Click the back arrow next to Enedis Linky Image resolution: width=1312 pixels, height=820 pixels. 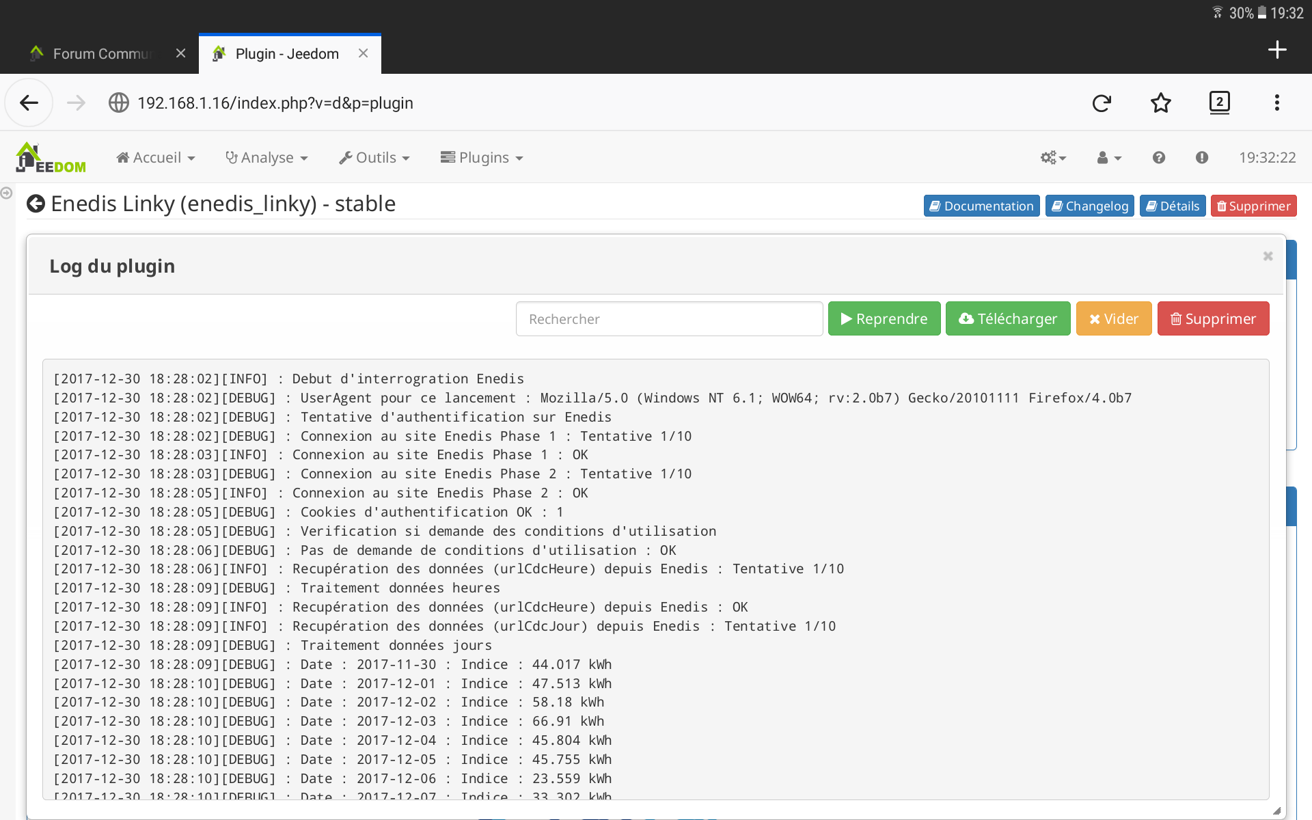[x=36, y=204]
